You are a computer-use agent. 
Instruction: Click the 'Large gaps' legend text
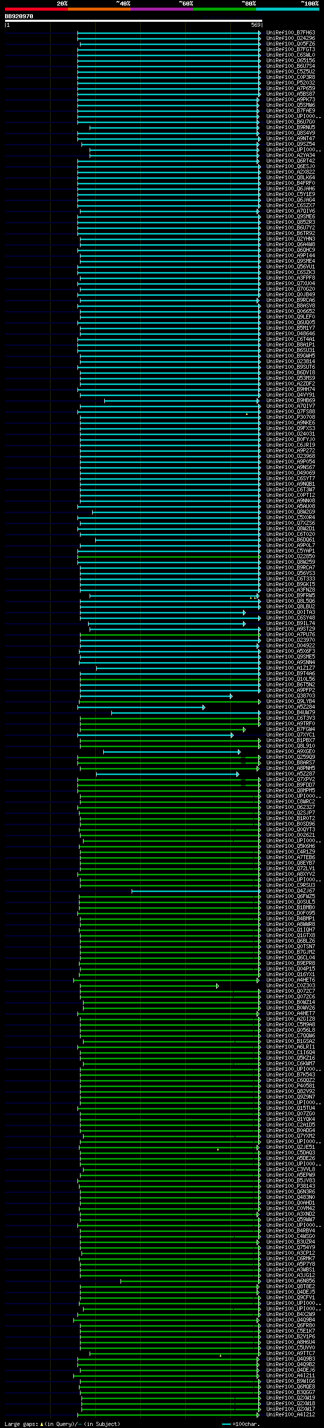pos(21,1423)
